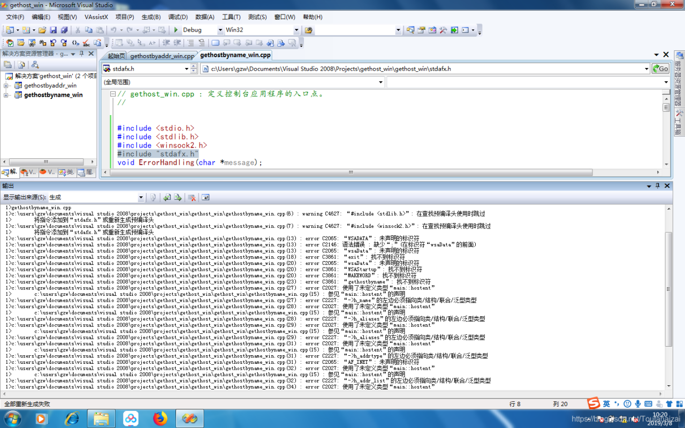Open the VAssistX menu

[x=96, y=17]
